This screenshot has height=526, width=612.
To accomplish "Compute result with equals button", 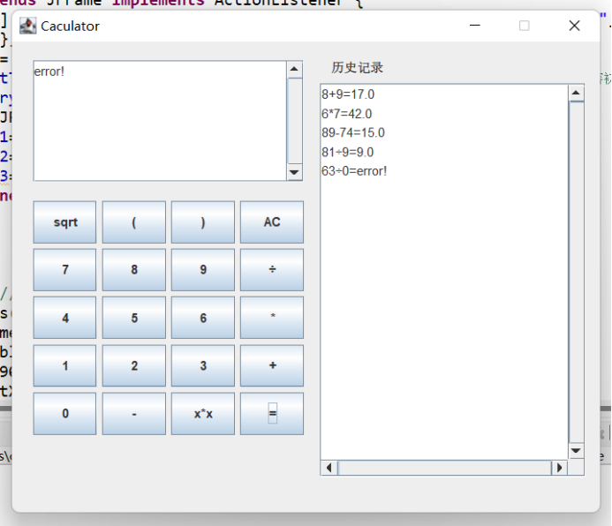I will [272, 414].
